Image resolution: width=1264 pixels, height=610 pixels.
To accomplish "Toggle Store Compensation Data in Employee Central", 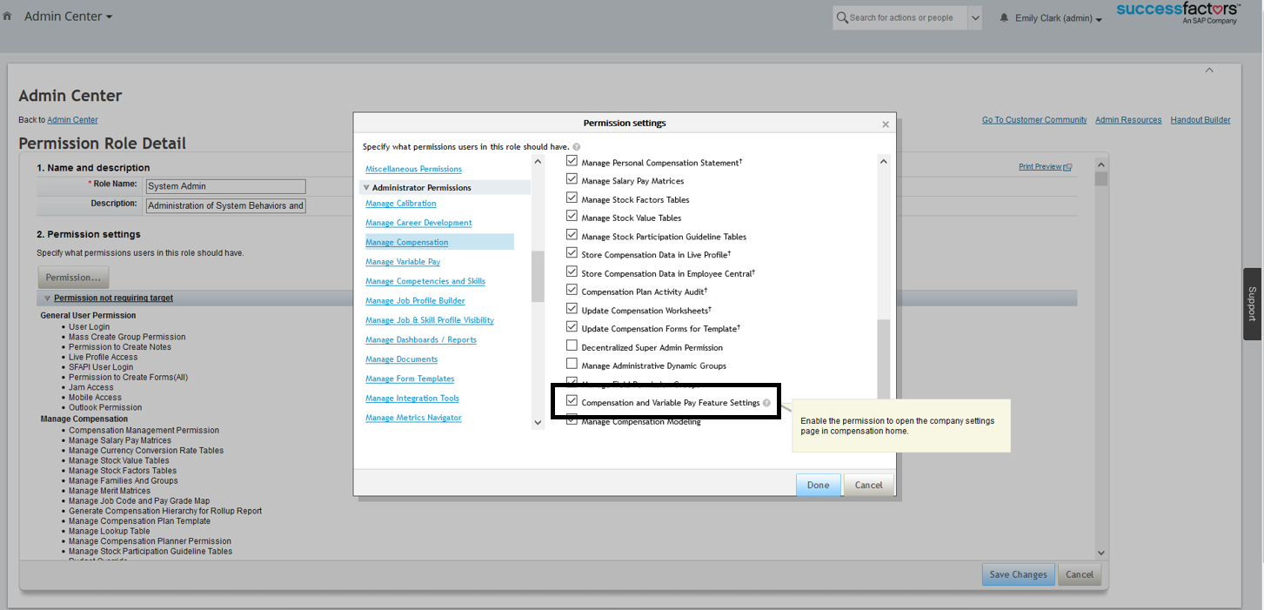I will (x=572, y=271).
